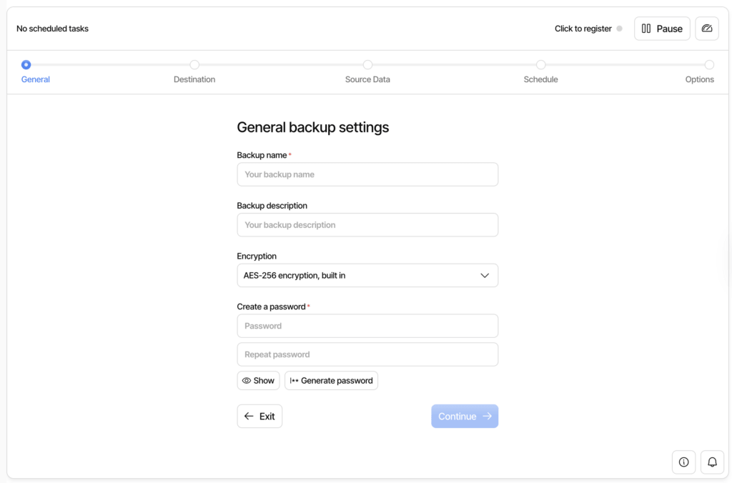Go to the Schedule step

pyautogui.click(x=540, y=71)
